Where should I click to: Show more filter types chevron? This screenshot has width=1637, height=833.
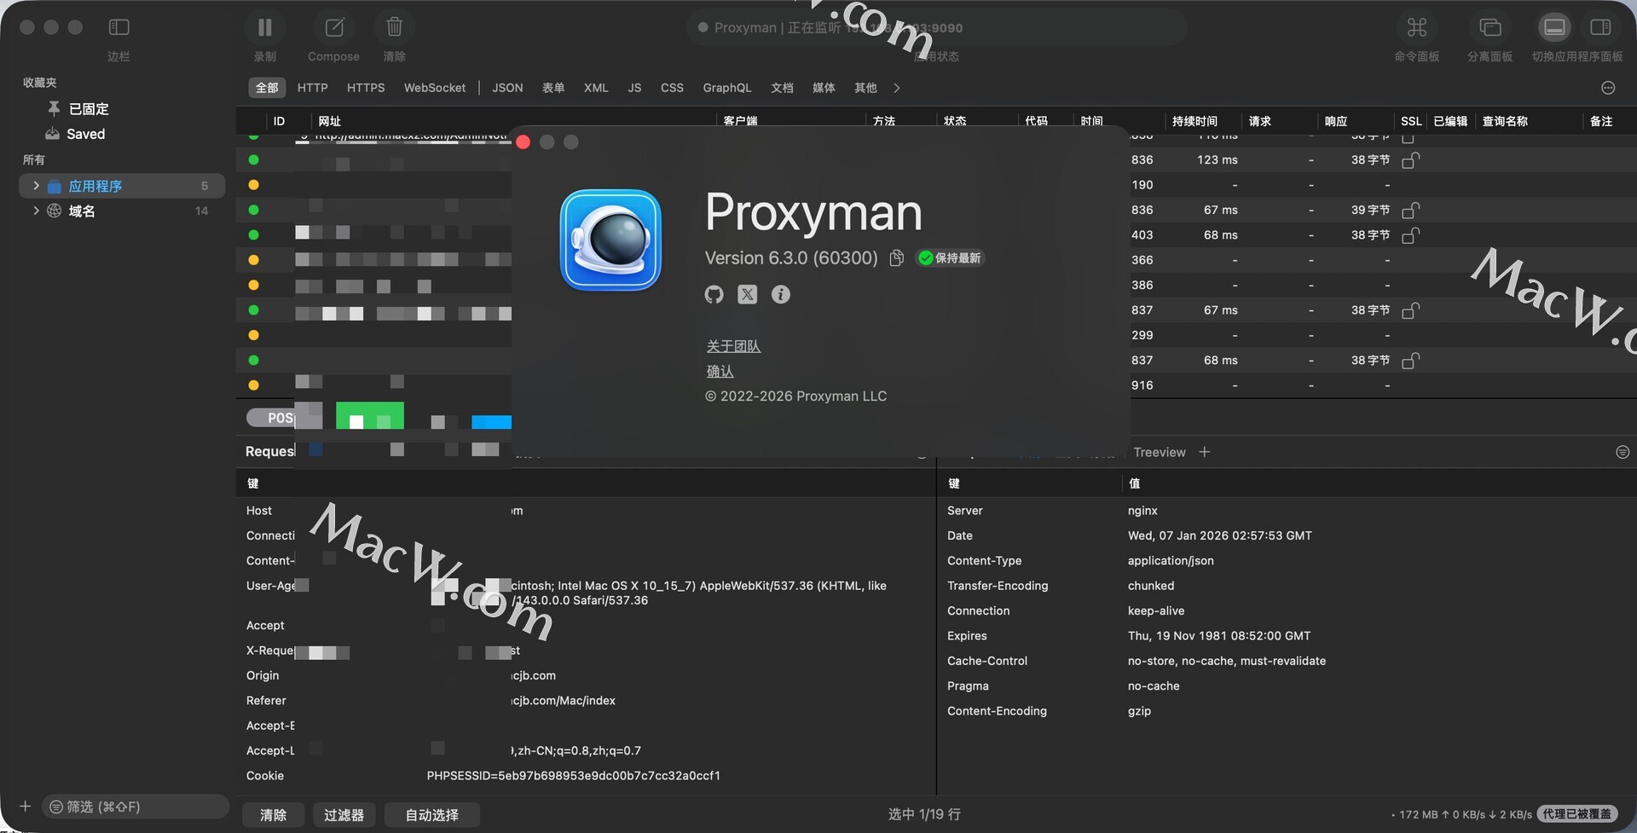896,88
